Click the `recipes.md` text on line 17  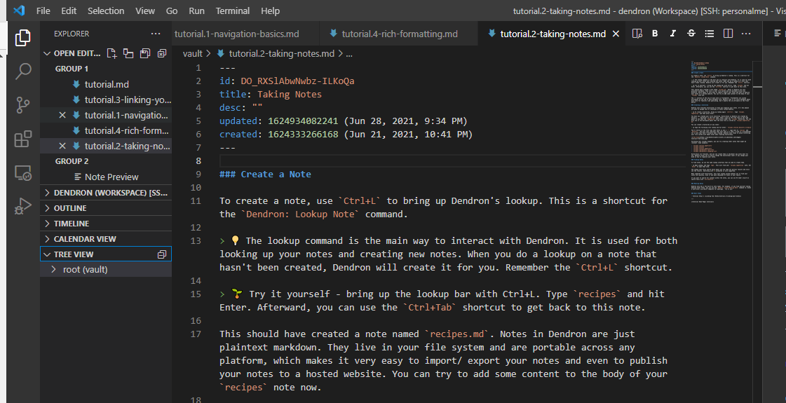[457, 334]
